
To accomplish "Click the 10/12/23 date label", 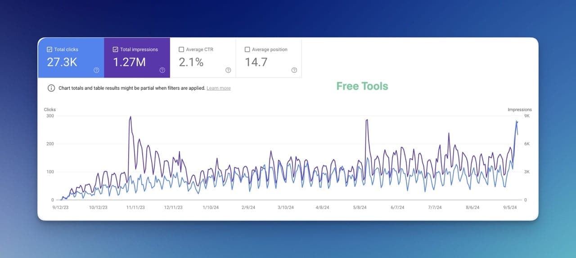I will point(98,208).
